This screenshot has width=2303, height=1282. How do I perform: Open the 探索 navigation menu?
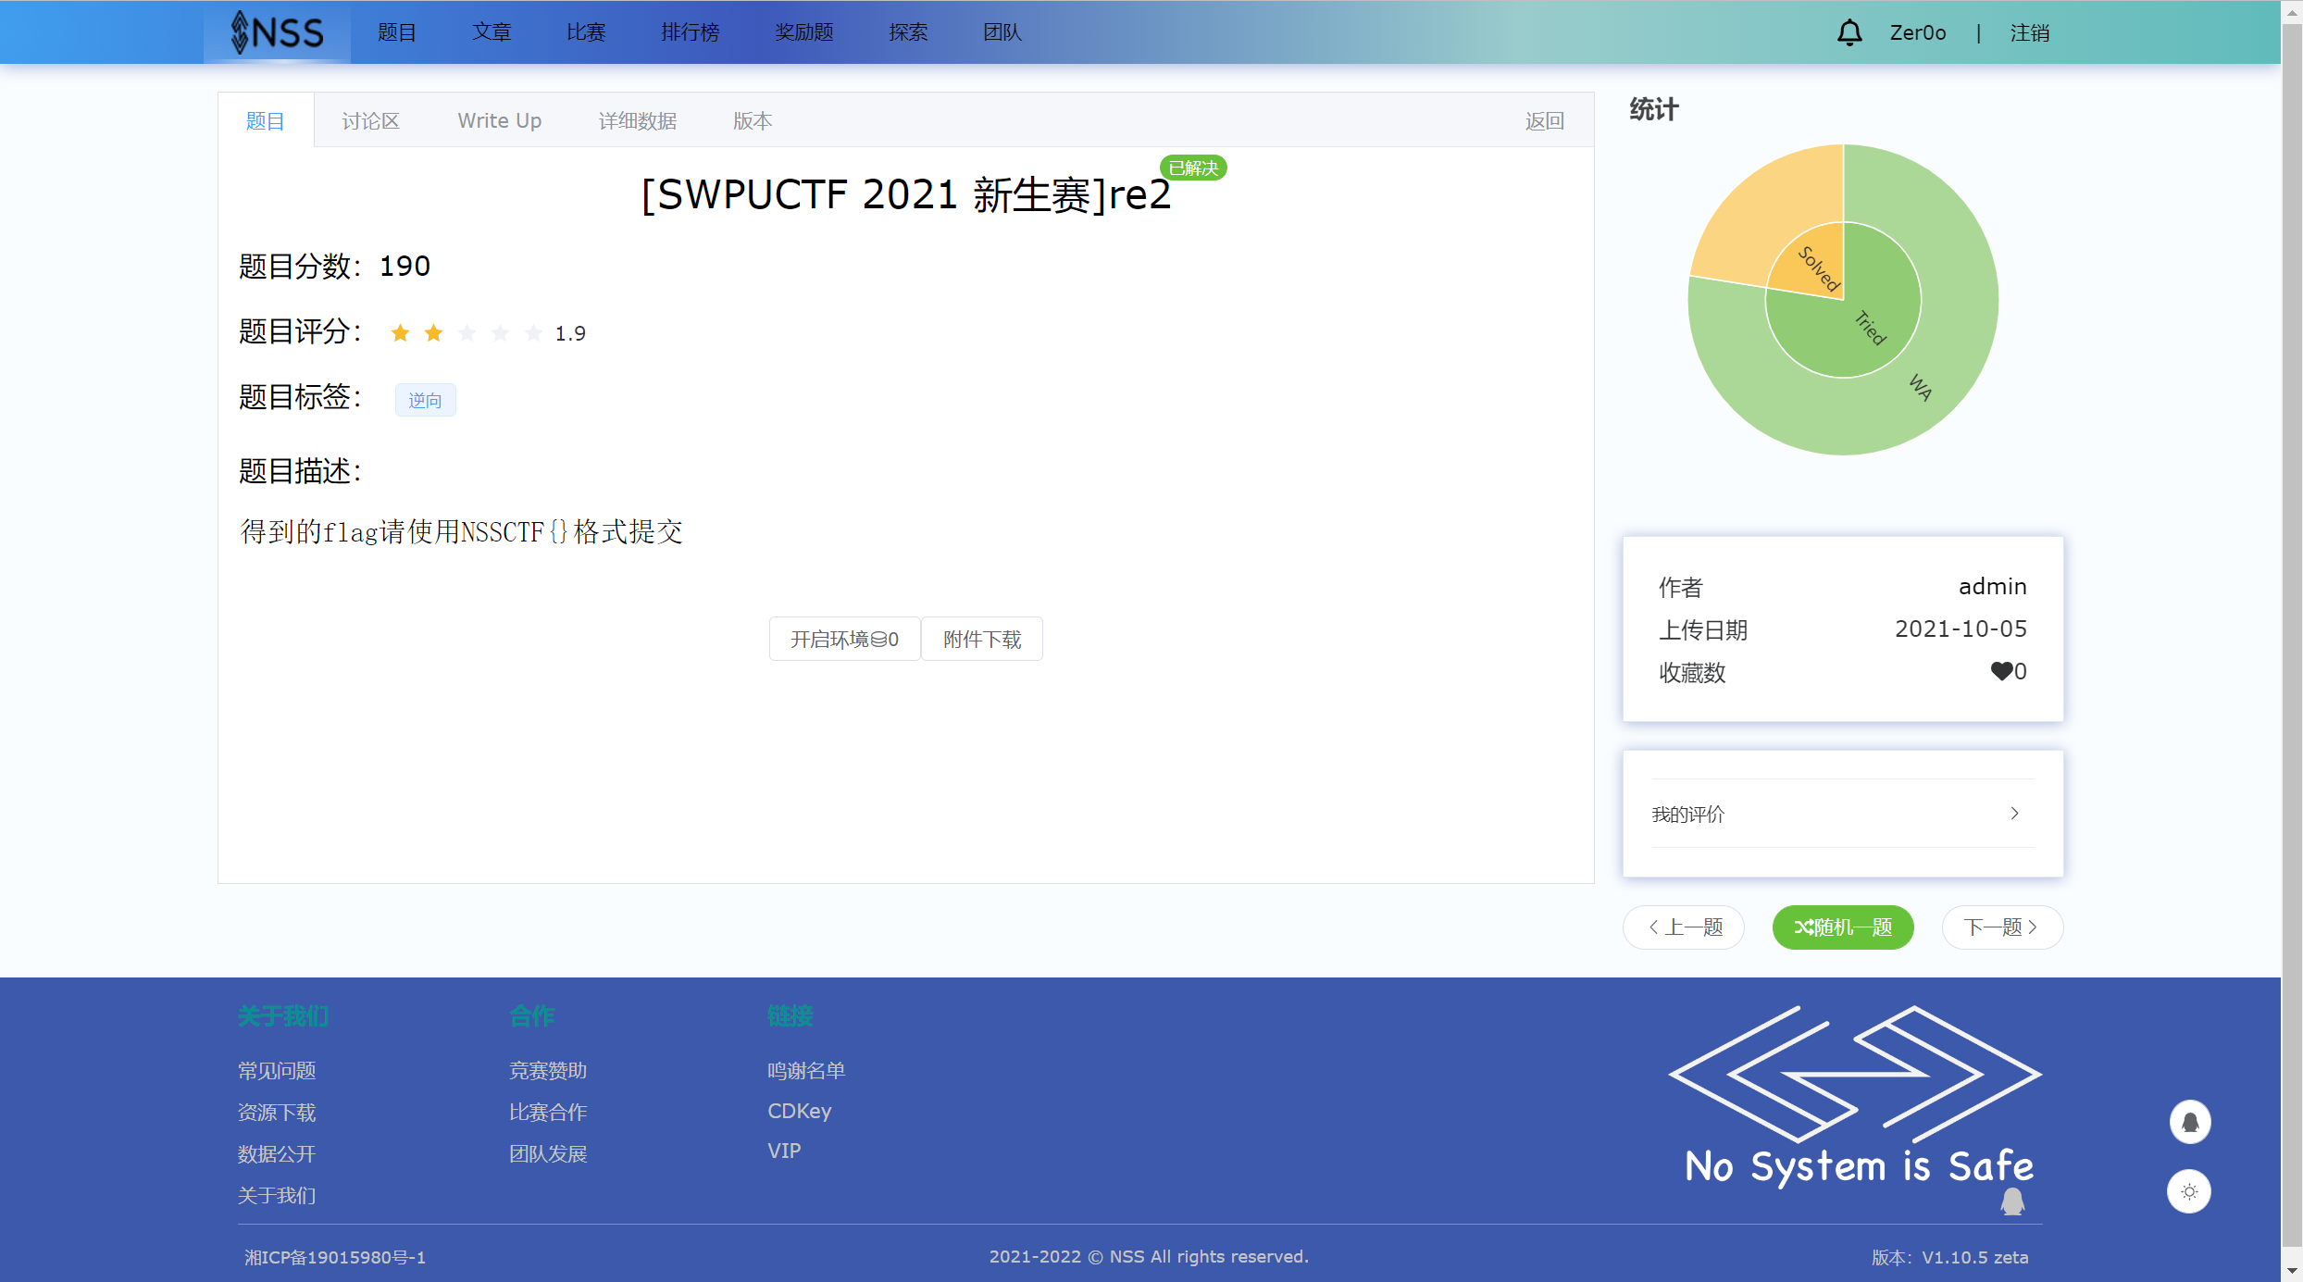(908, 32)
